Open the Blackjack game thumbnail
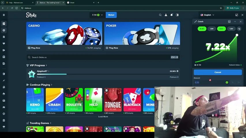 click(132, 100)
